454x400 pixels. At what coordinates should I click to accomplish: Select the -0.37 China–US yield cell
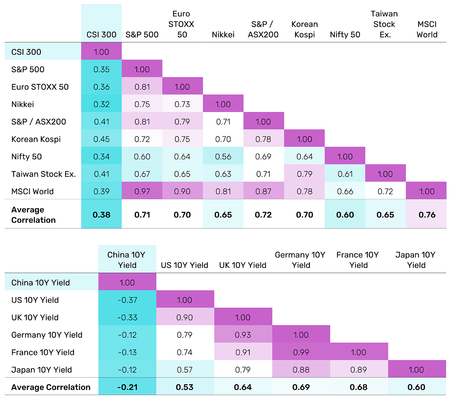coord(127,300)
